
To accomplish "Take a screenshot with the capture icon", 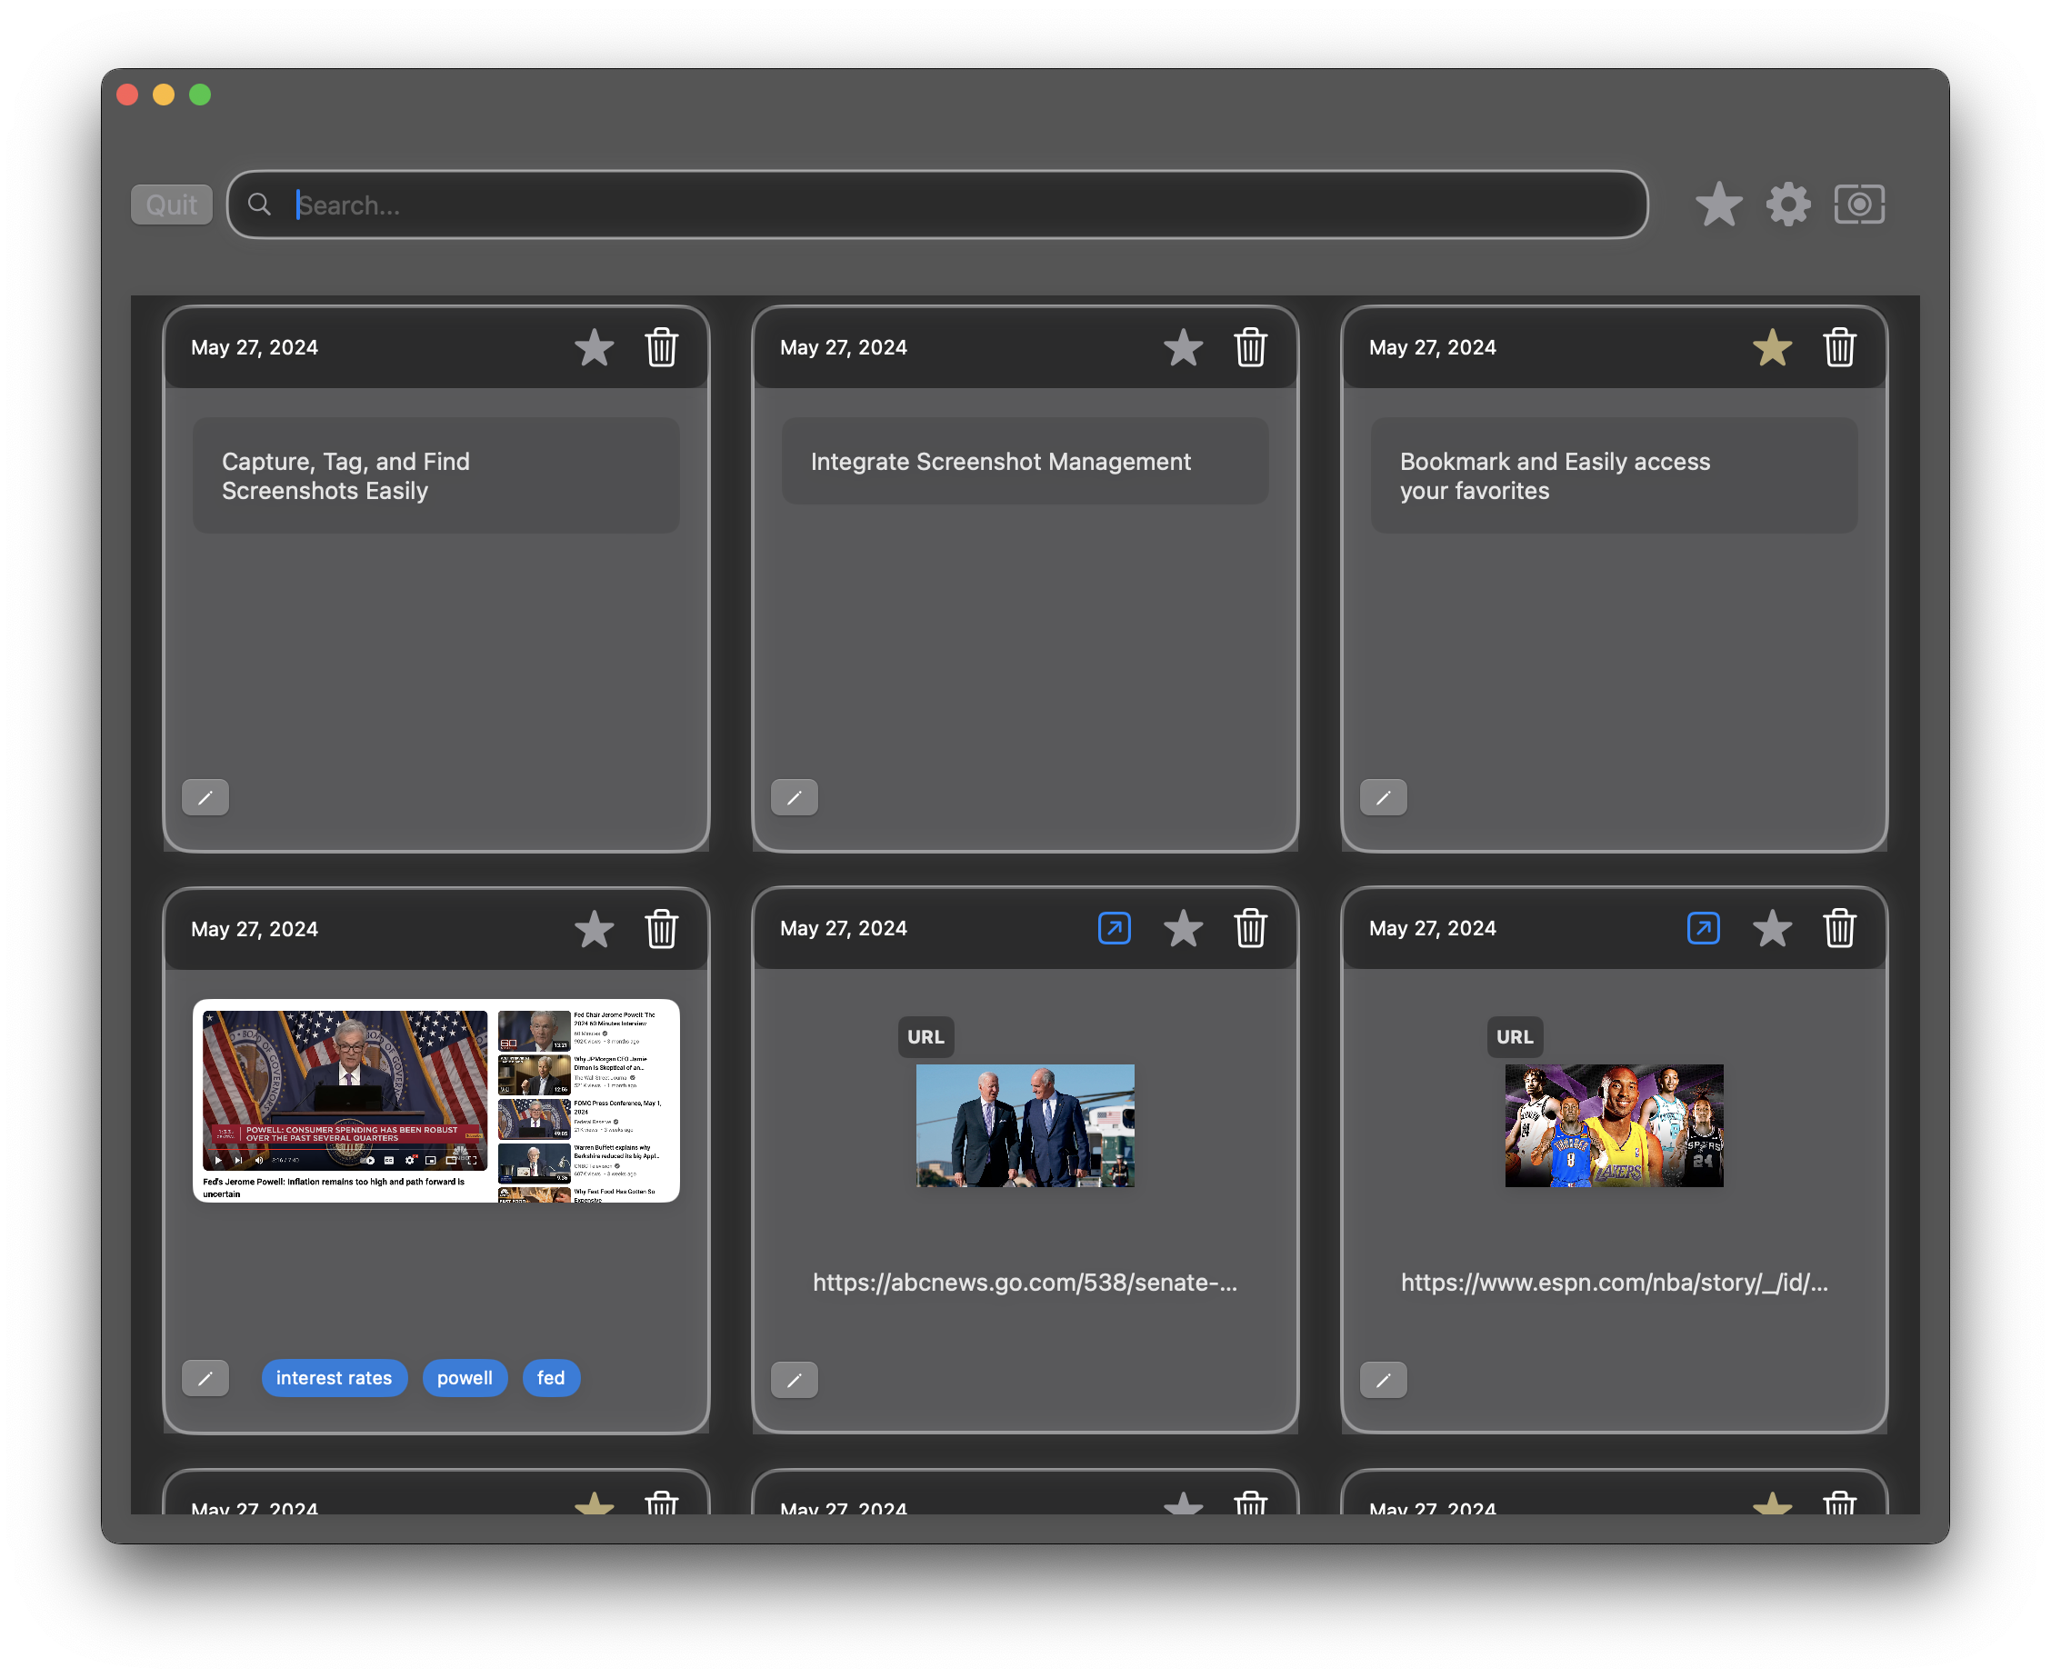I will (x=1858, y=205).
